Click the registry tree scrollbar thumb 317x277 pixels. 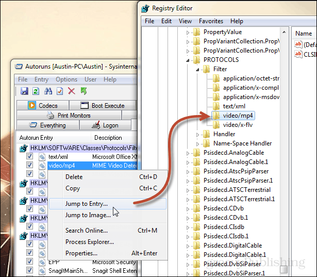tap(284, 269)
